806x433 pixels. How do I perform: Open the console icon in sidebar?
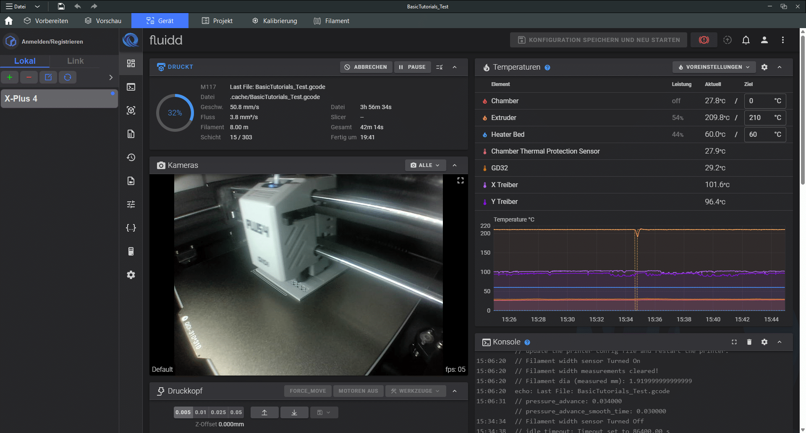[131, 87]
